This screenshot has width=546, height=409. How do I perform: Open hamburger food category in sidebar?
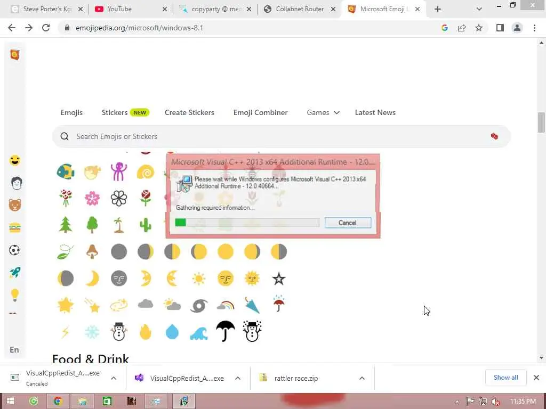(x=14, y=228)
